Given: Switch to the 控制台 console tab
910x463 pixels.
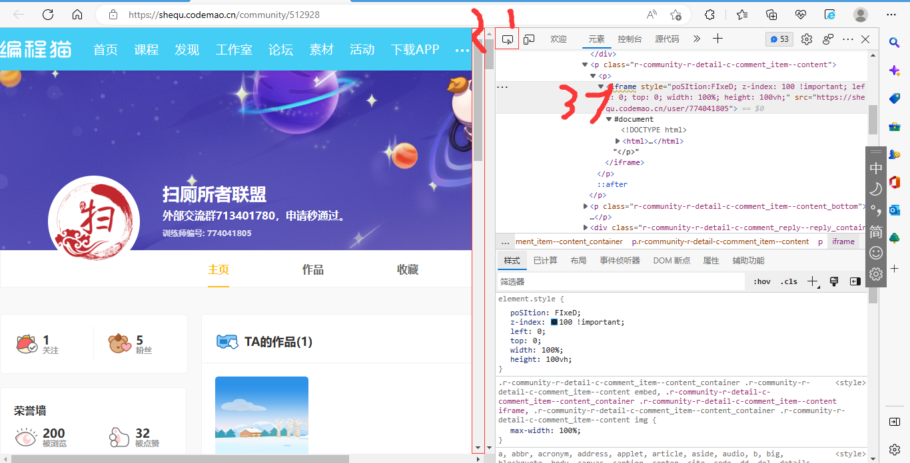Looking at the screenshot, I should (x=630, y=39).
